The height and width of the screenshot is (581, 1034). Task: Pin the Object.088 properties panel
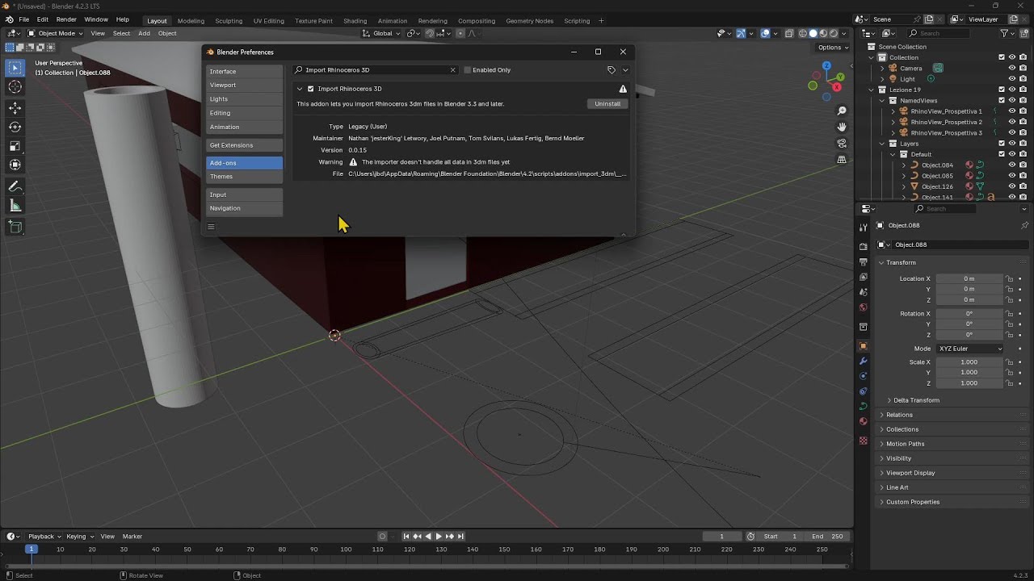pyautogui.click(x=1025, y=225)
